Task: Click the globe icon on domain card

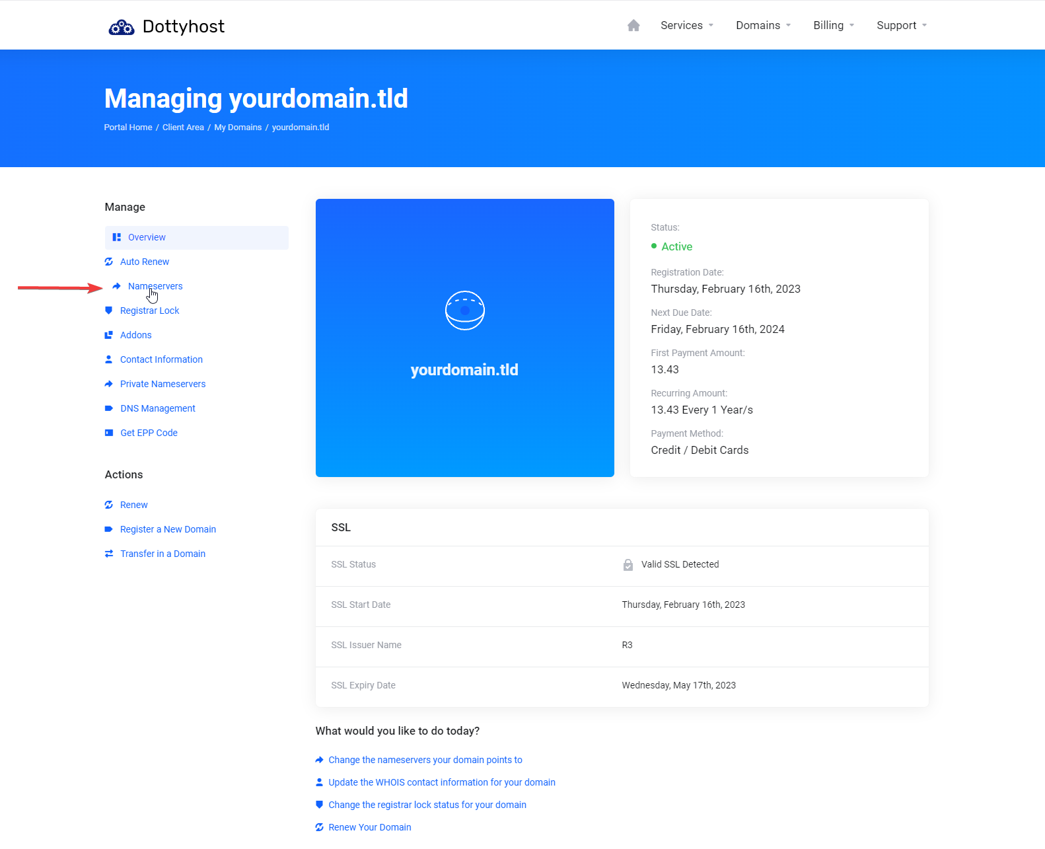Action: pos(465,311)
